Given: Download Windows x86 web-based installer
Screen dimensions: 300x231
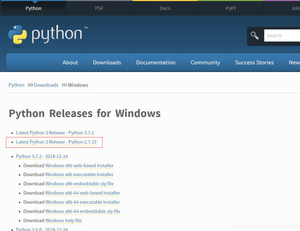Looking at the screenshot, I should pyautogui.click(x=79, y=166).
